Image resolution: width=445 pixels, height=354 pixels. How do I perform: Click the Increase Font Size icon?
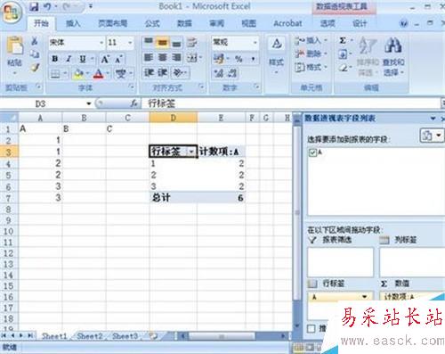pyautogui.click(x=105, y=59)
